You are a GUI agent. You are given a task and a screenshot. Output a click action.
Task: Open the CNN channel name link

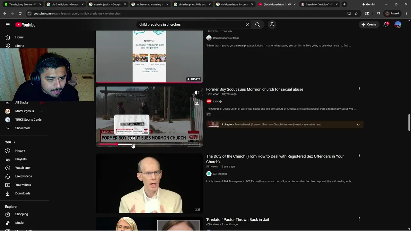tap(216, 101)
